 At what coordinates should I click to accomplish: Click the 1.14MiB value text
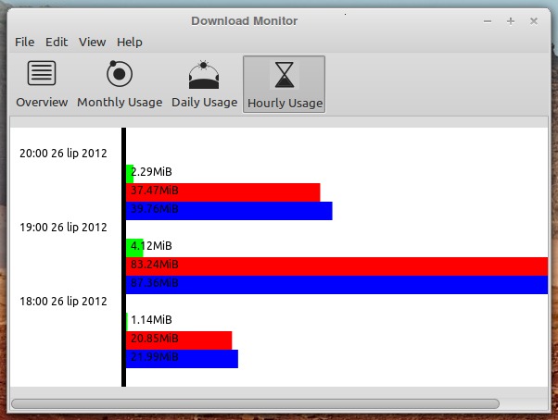[151, 320]
